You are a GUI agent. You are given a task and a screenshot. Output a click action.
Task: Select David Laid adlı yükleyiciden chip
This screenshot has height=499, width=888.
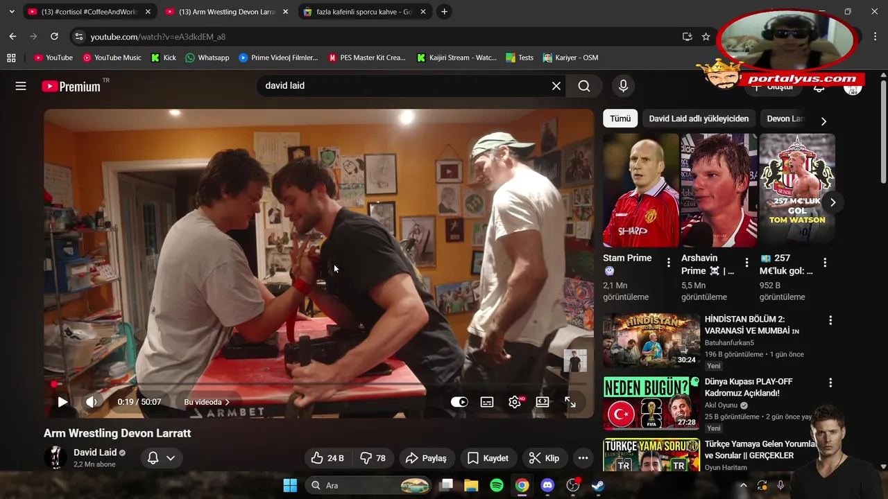[x=699, y=119]
